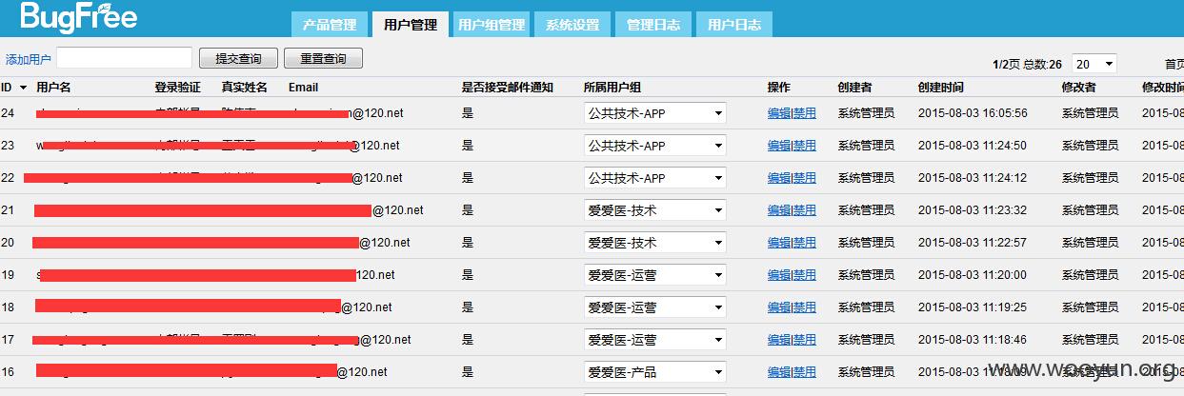The width and height of the screenshot is (1184, 396).
Task: Click the Email column header
Action: pos(303,87)
